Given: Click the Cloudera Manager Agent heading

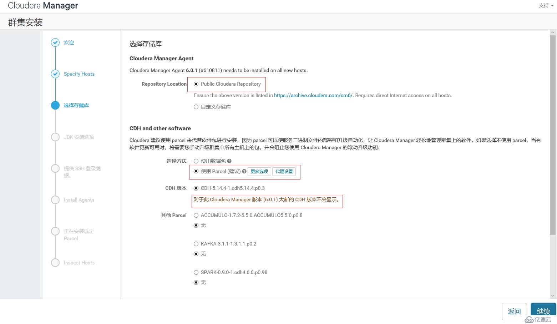Looking at the screenshot, I should point(161,59).
